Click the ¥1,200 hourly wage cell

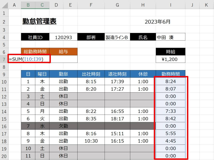[x=170, y=59]
